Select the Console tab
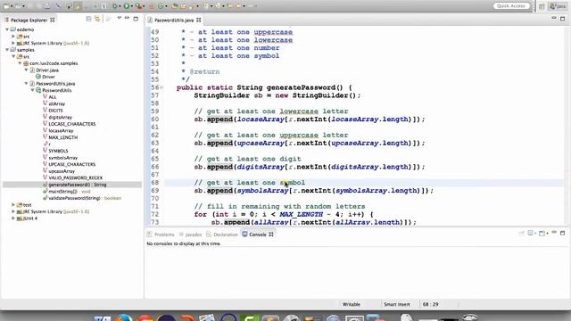571x321 pixels. coord(258,235)
